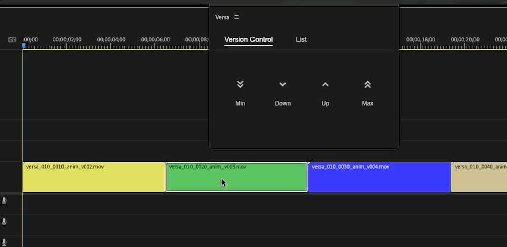
Task: Click the Max label in Versa
Action: (368, 103)
